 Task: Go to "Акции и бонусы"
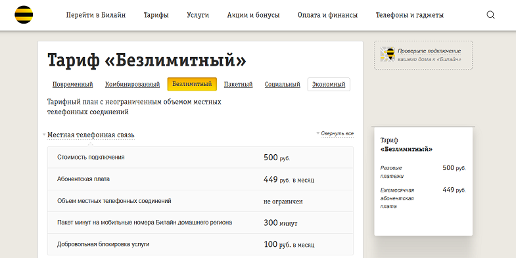click(253, 15)
